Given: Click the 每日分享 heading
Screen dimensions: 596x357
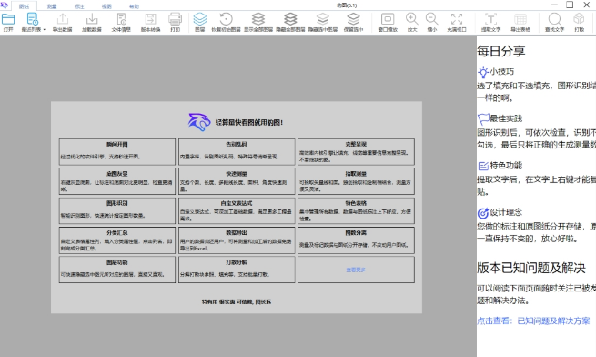Looking at the screenshot, I should [501, 51].
